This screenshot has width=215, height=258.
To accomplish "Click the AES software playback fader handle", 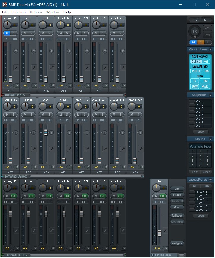I will tap(46, 132).
